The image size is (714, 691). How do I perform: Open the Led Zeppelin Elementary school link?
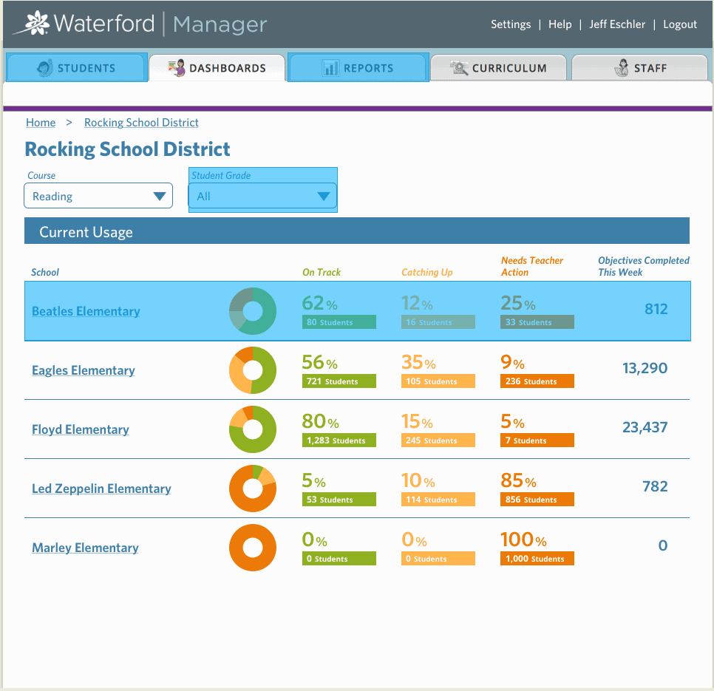point(101,489)
